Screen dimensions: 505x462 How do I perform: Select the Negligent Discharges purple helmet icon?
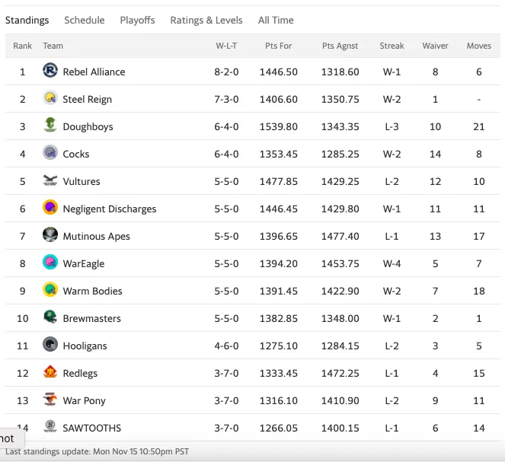(x=50, y=207)
